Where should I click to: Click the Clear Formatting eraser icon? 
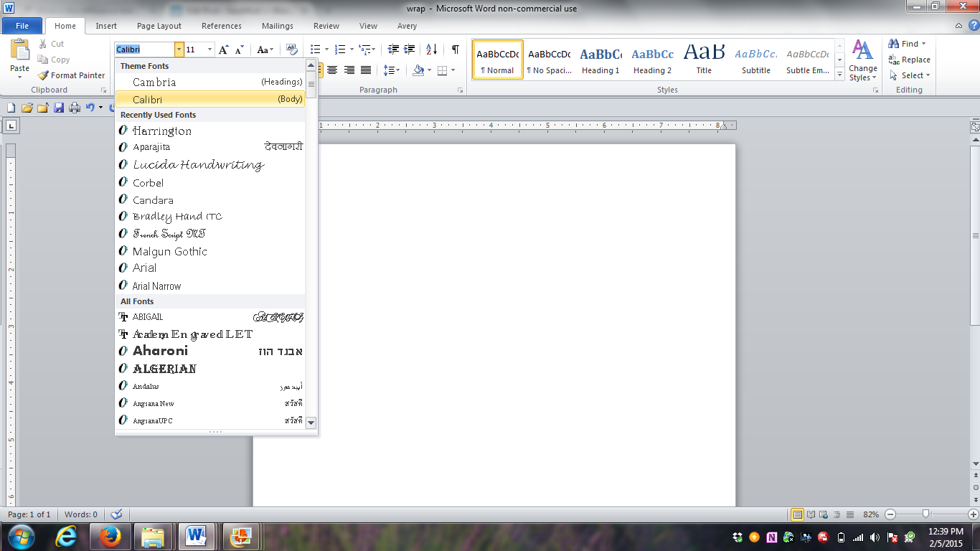pos(291,50)
